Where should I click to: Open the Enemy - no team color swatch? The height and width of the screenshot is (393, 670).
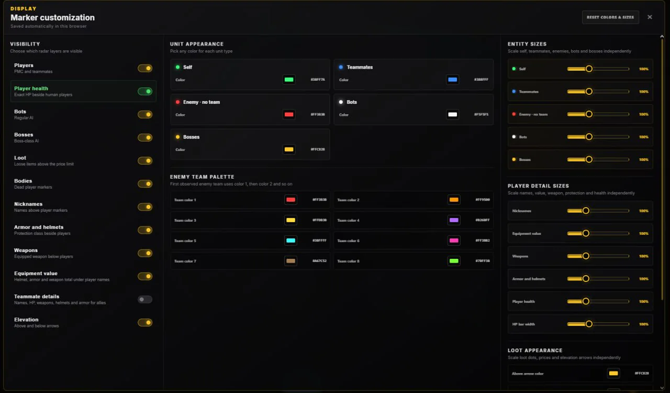[289, 114]
